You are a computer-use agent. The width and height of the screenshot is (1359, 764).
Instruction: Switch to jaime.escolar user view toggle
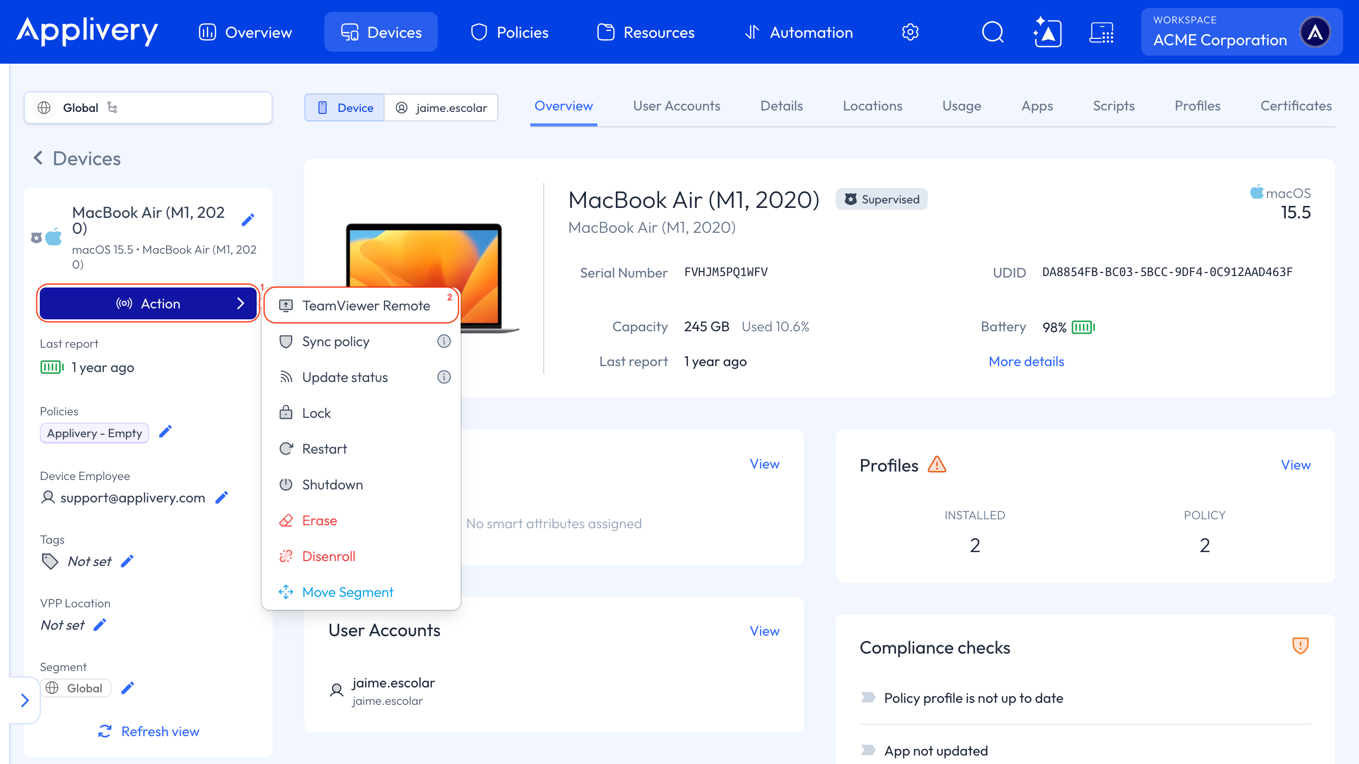[441, 107]
